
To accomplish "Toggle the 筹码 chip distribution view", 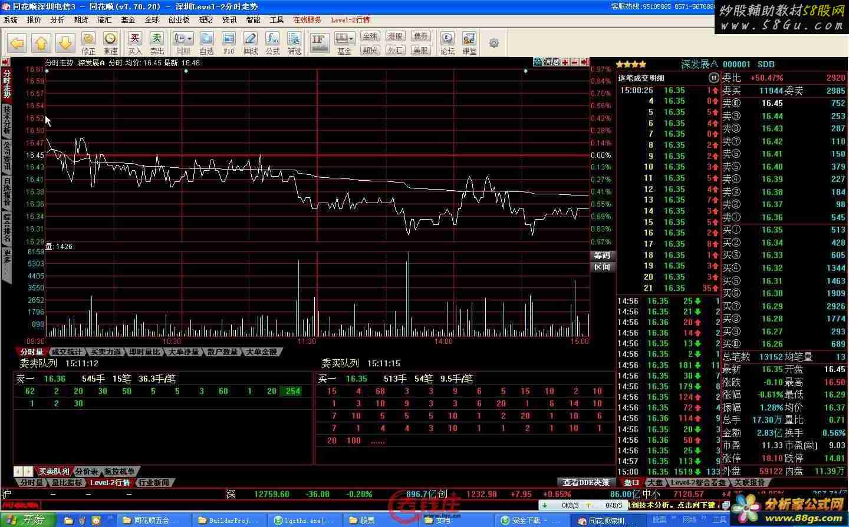I will pyautogui.click(x=603, y=256).
